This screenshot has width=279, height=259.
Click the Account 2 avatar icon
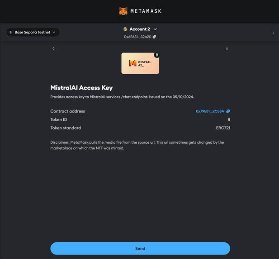[125, 29]
